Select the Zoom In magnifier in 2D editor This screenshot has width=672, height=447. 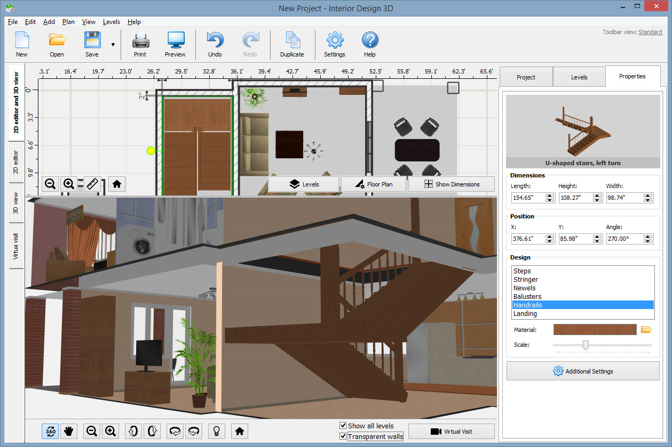(69, 184)
